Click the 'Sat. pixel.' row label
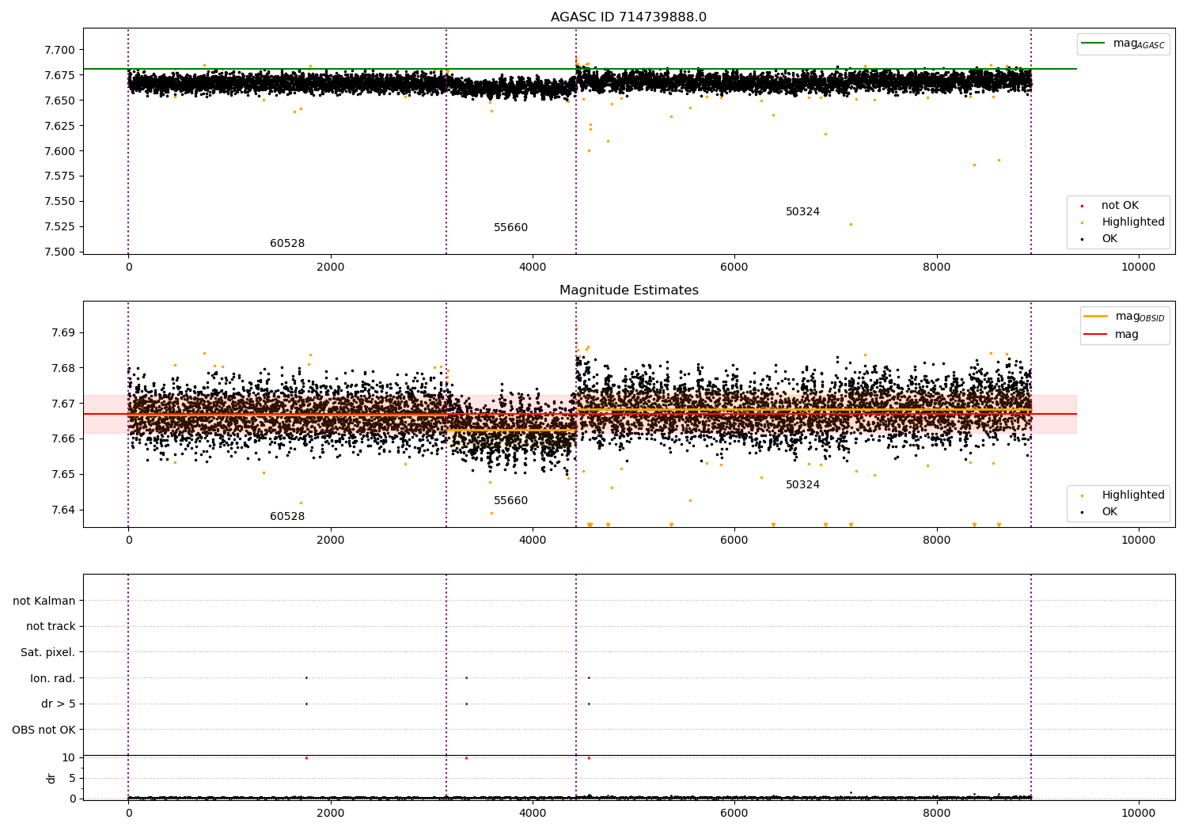1187x831 pixels. coord(48,653)
